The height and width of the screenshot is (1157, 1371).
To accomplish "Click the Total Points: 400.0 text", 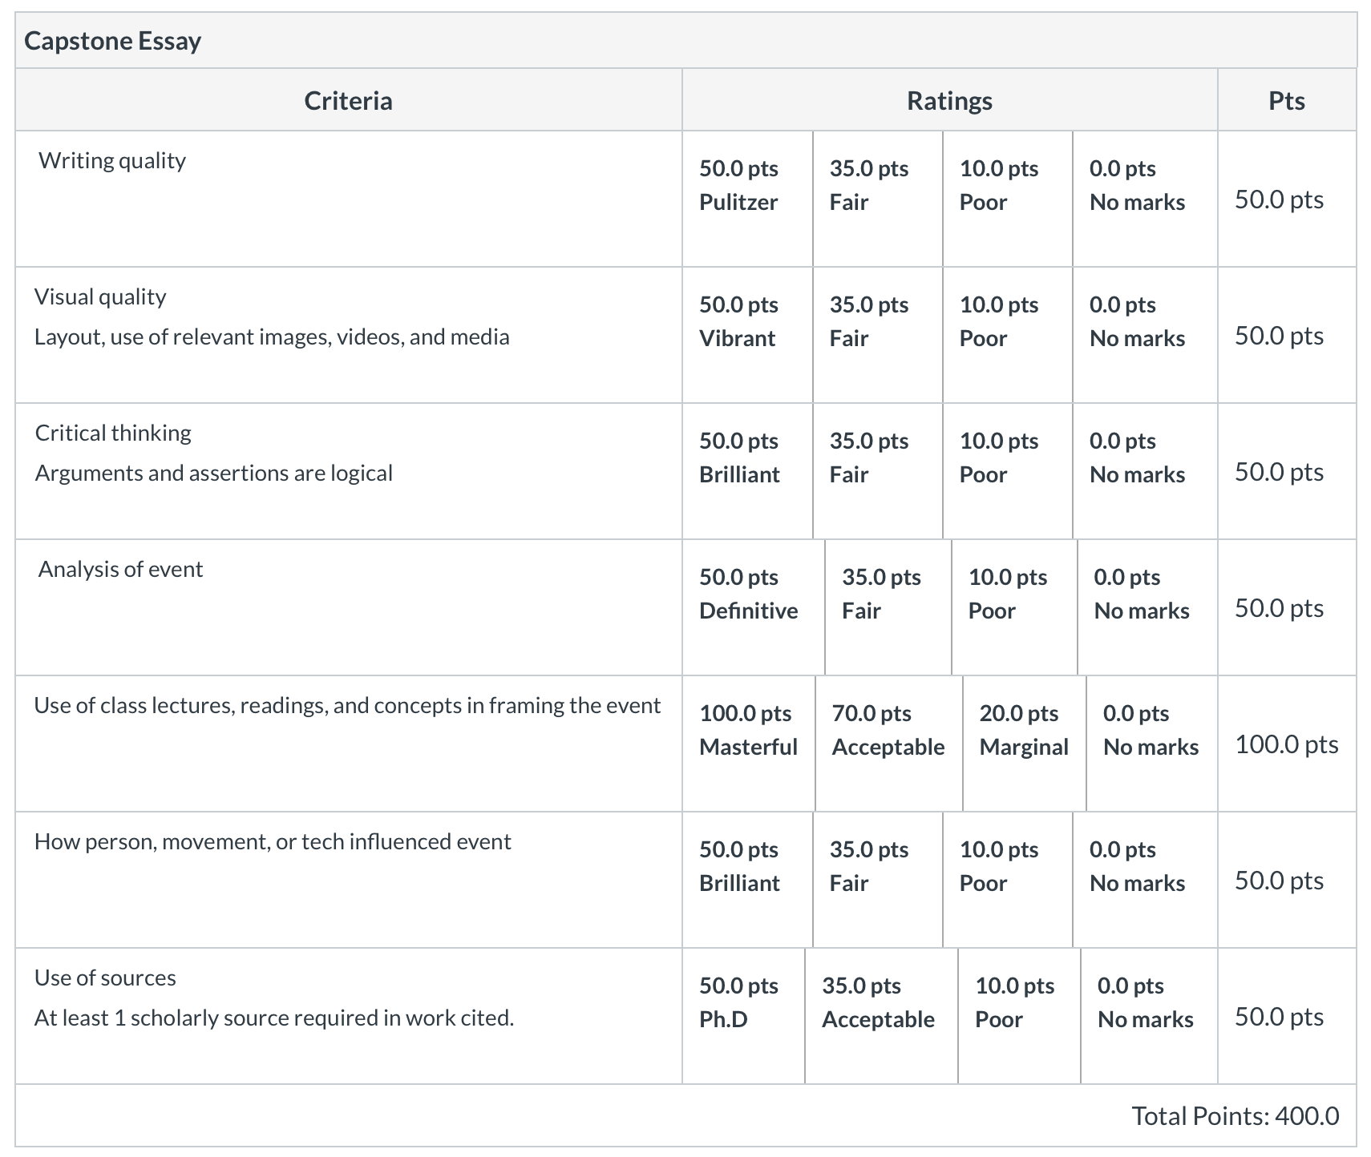I will (x=1235, y=1115).
